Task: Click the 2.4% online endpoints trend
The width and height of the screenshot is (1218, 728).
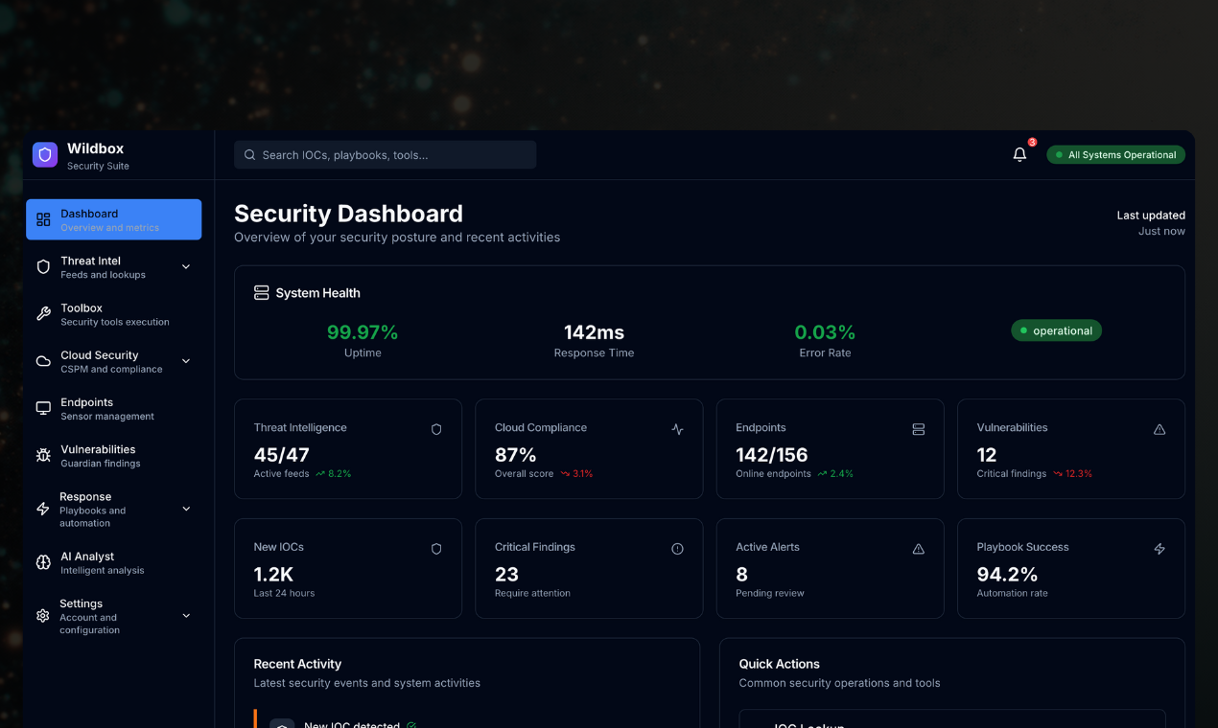Action: tap(835, 474)
